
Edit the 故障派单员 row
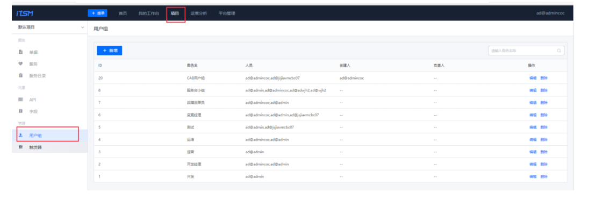[x=533, y=102]
